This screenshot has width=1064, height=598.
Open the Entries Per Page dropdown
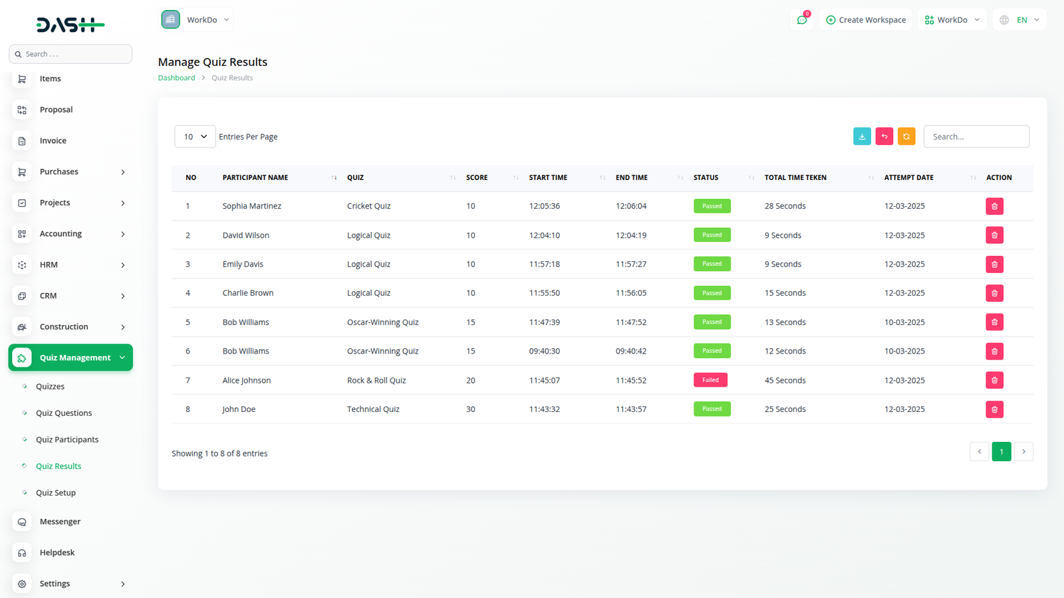pyautogui.click(x=195, y=136)
